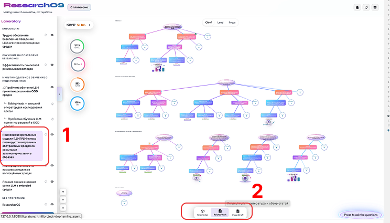This screenshot has height=223, width=390.
Task: Click the refresh sync icon in header
Action: [366, 7]
